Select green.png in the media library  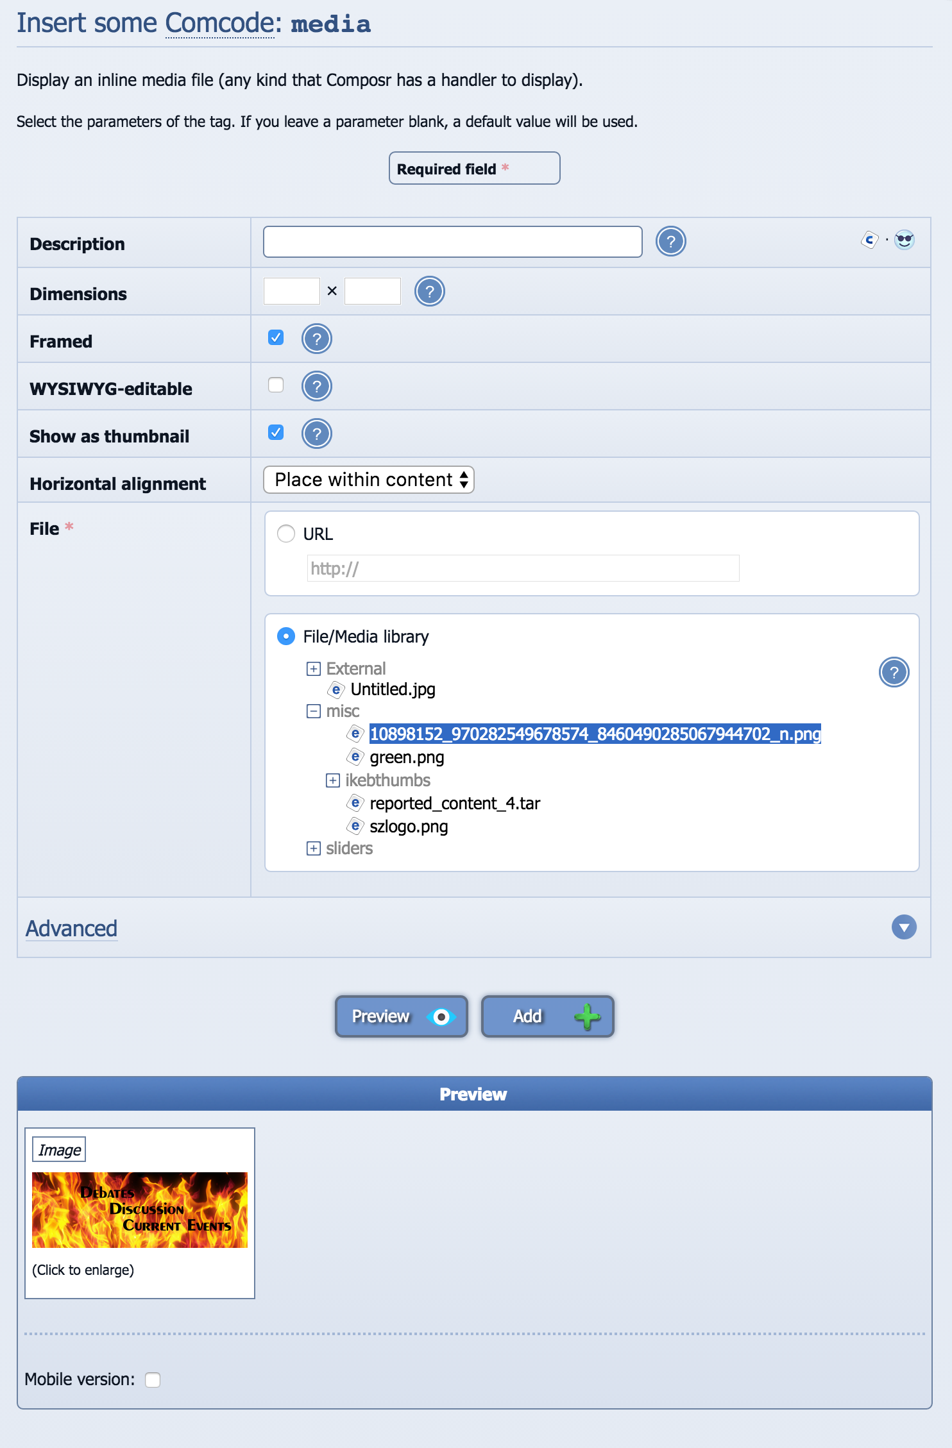tap(407, 757)
